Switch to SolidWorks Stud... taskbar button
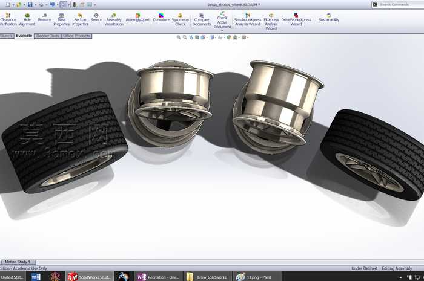The width and height of the screenshot is (424, 281). [89, 277]
